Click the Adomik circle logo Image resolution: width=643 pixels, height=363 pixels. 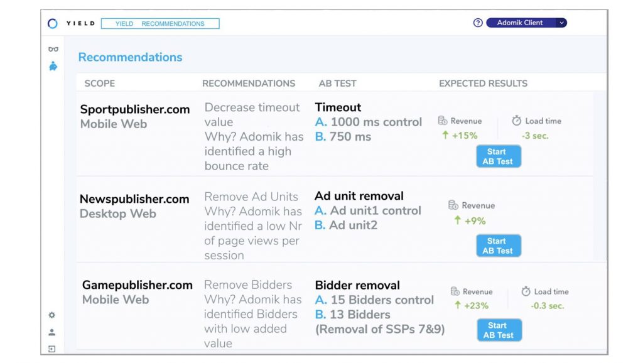click(53, 23)
